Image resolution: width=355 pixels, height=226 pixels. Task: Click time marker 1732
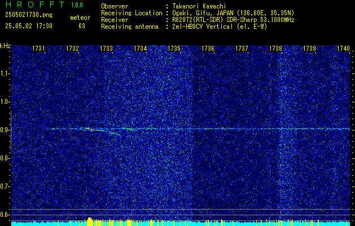tap(72, 49)
